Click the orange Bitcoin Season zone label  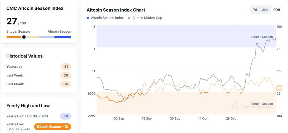262,104
